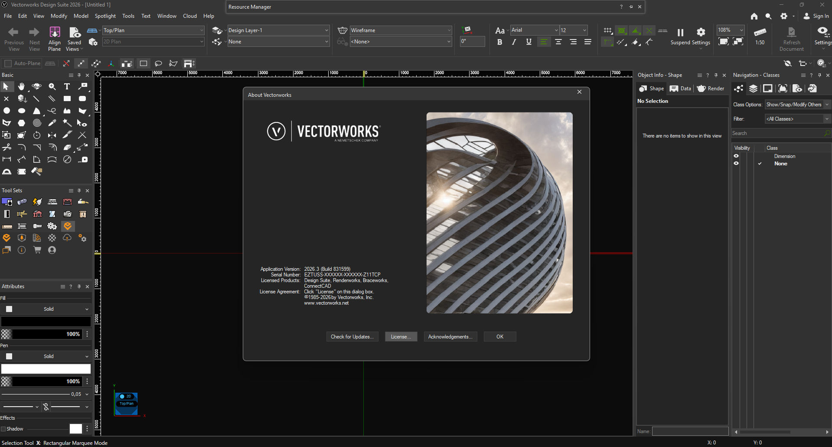The width and height of the screenshot is (832, 447).
Task: Click the Check for Updates button
Action: [x=352, y=337]
